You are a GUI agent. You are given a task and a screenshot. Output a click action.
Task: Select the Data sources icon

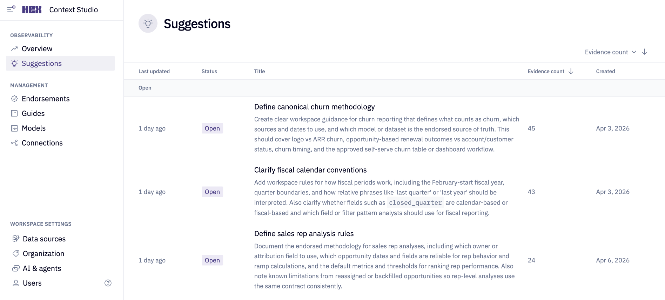tap(16, 239)
